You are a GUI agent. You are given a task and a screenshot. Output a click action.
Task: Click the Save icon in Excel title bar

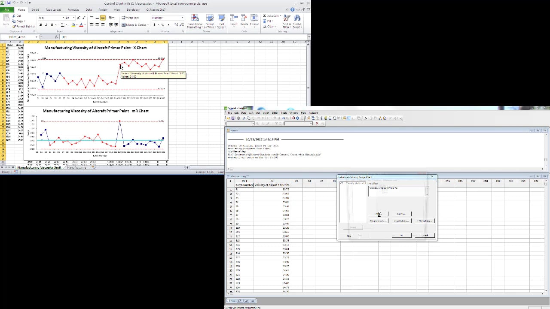[x=9, y=3]
